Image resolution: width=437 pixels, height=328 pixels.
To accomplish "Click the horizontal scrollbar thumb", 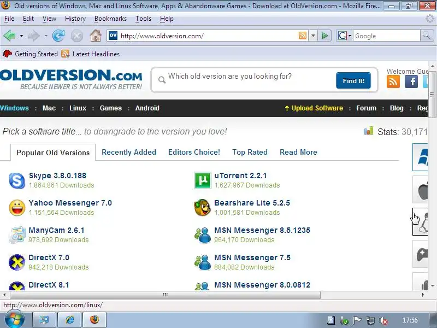I will coord(166,295).
